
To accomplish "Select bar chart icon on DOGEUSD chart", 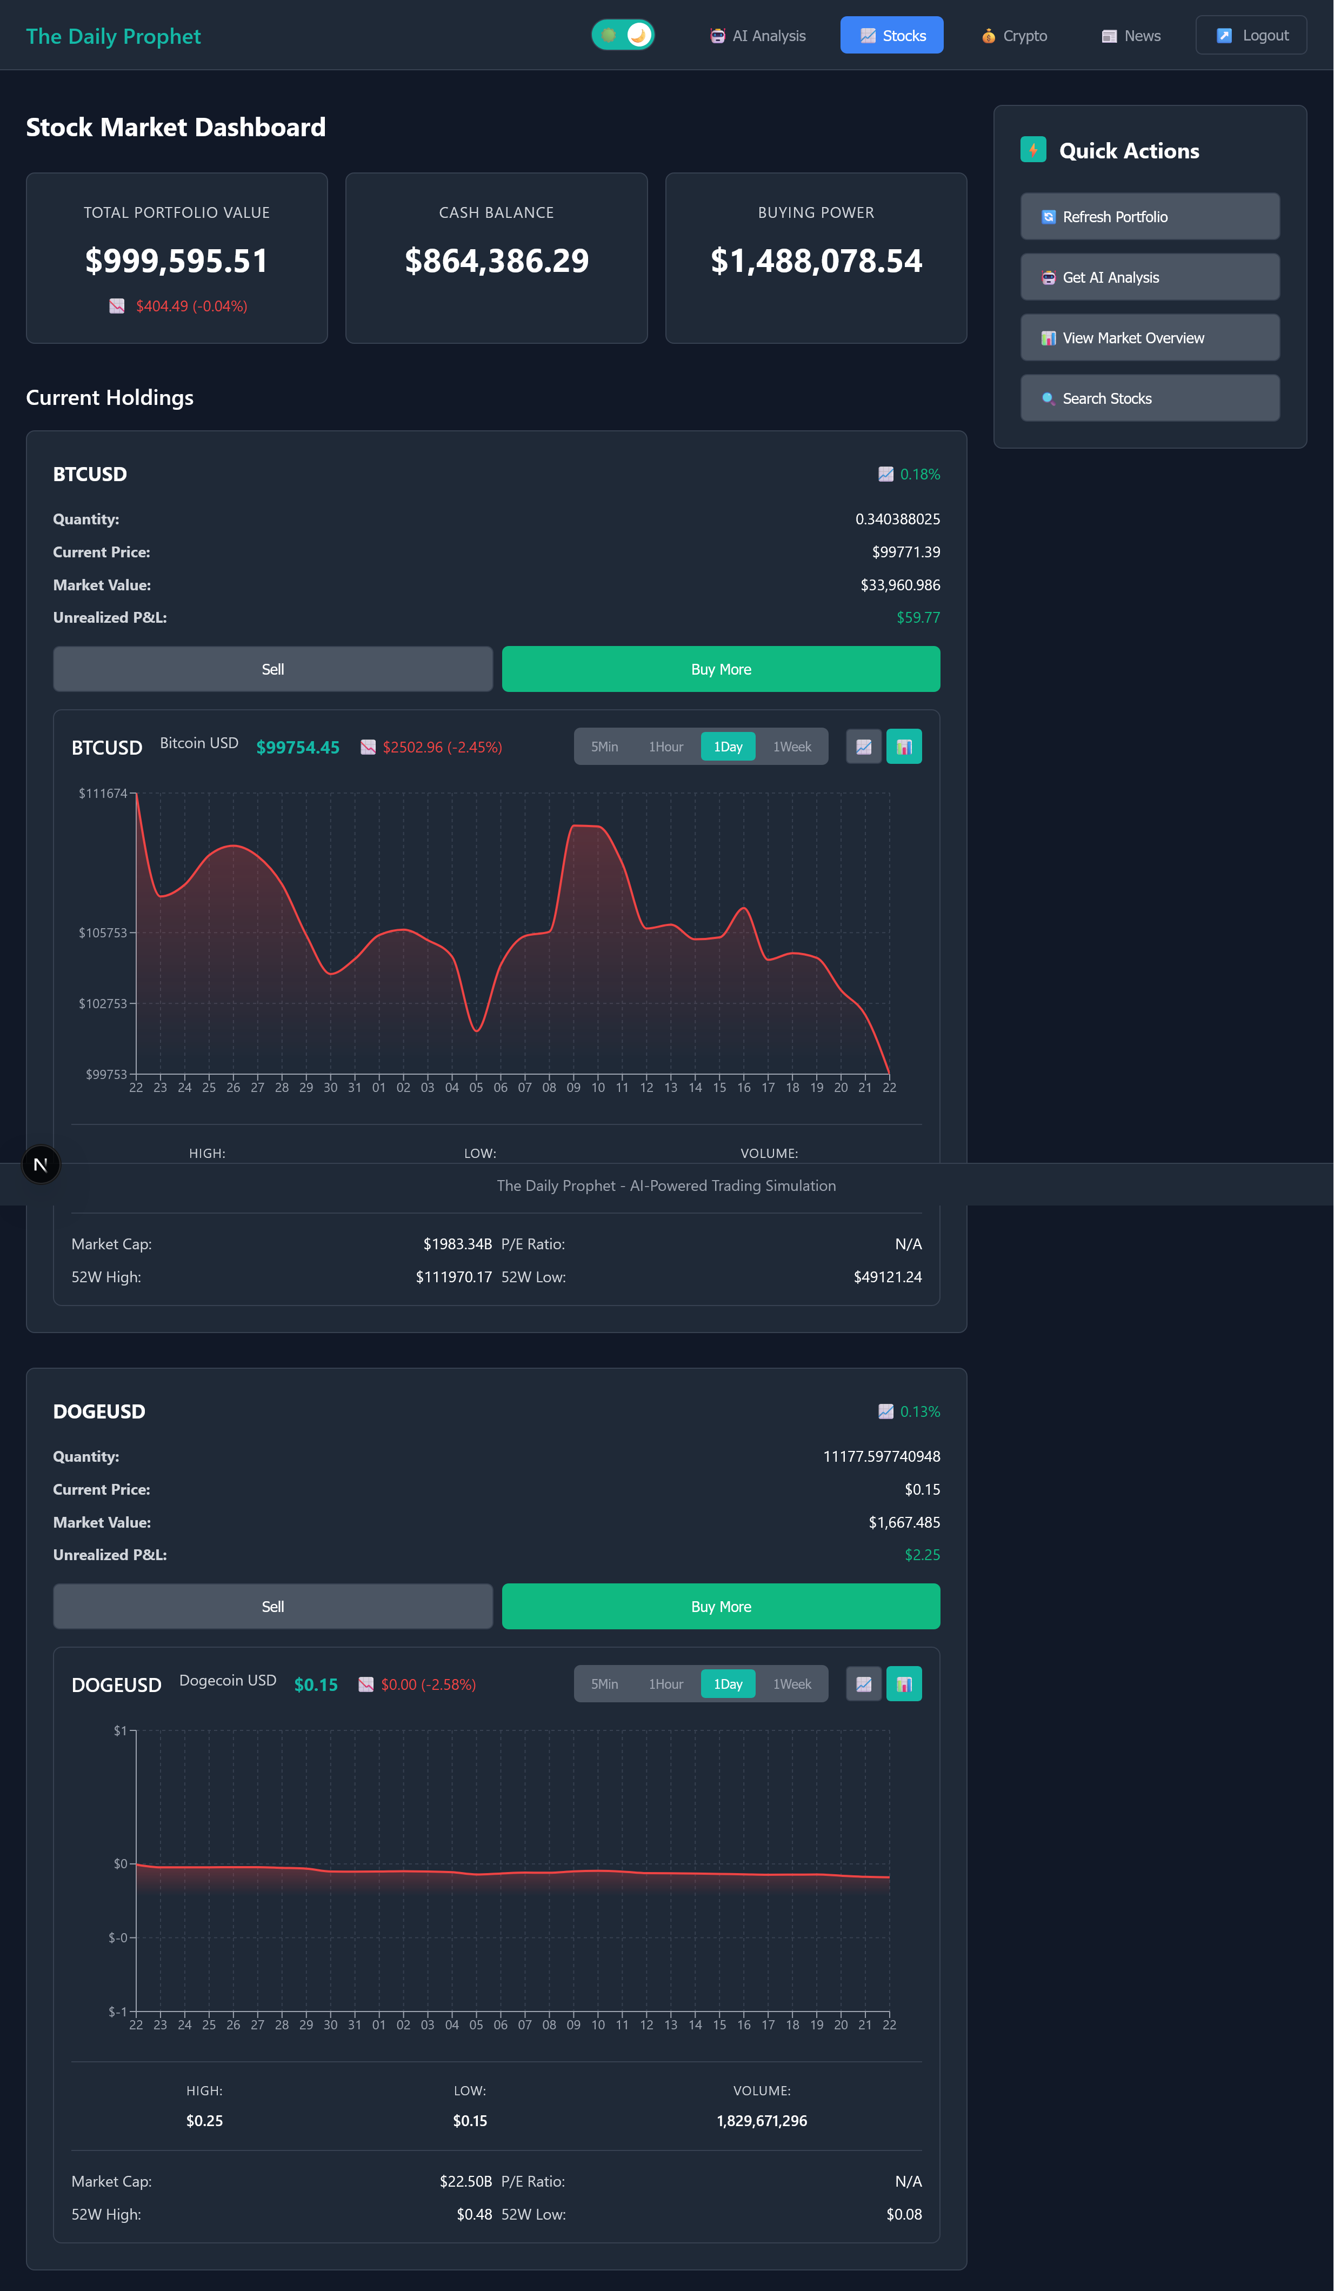I will (x=904, y=1684).
